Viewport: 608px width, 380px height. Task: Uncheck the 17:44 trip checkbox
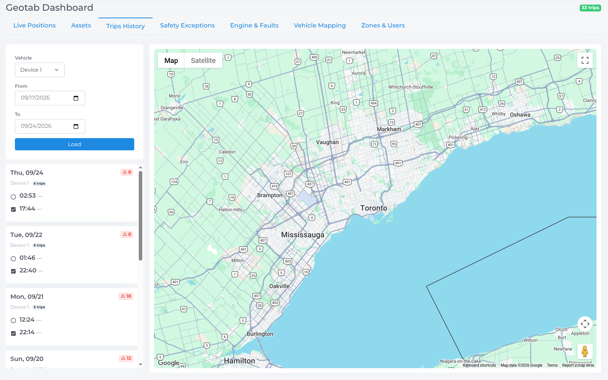[x=13, y=209]
